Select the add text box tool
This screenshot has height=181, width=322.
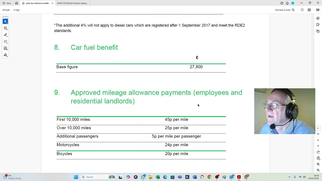pos(6,48)
